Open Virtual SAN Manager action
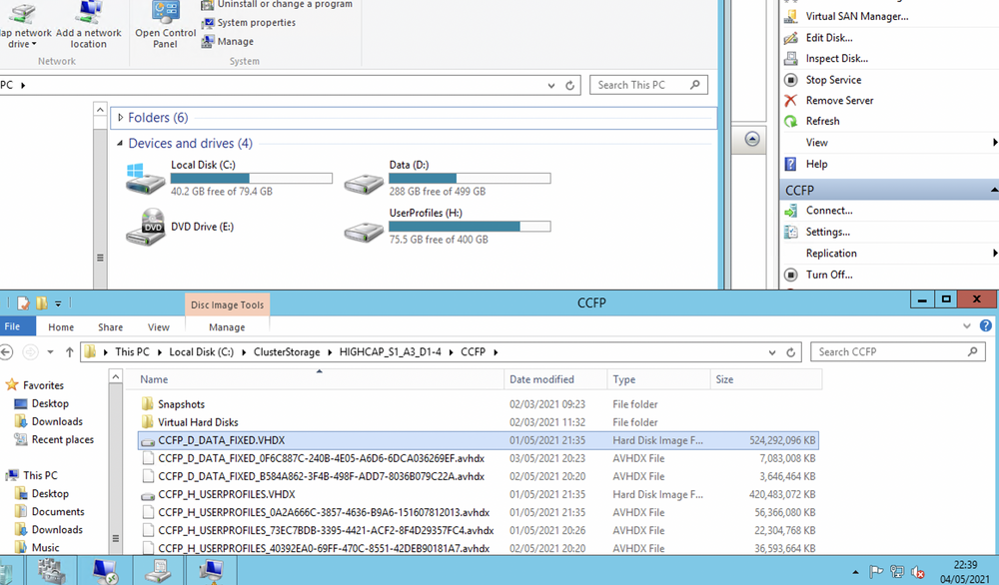This screenshot has width=999, height=585. 856,17
